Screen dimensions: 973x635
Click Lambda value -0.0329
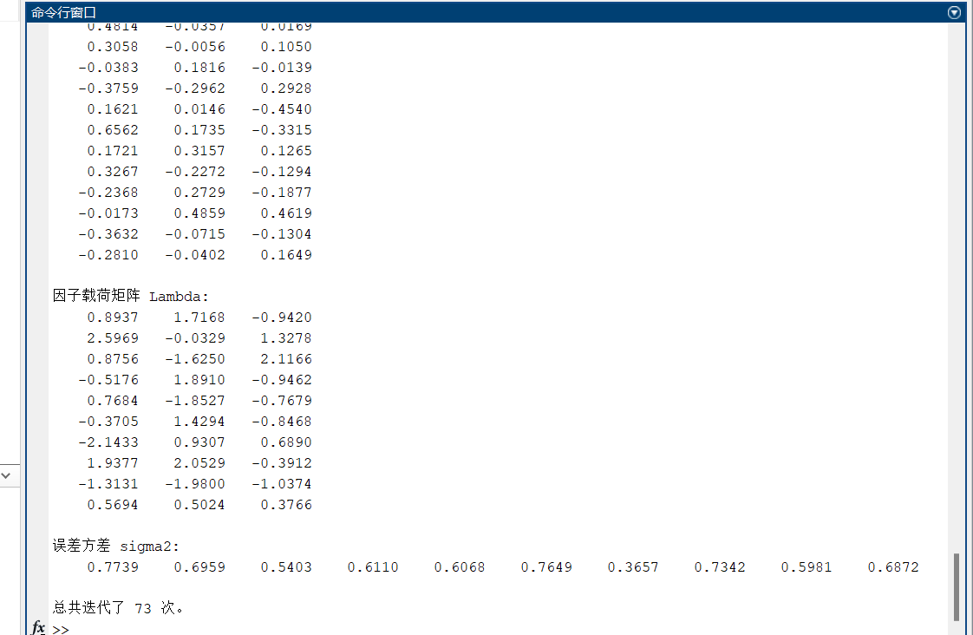195,338
